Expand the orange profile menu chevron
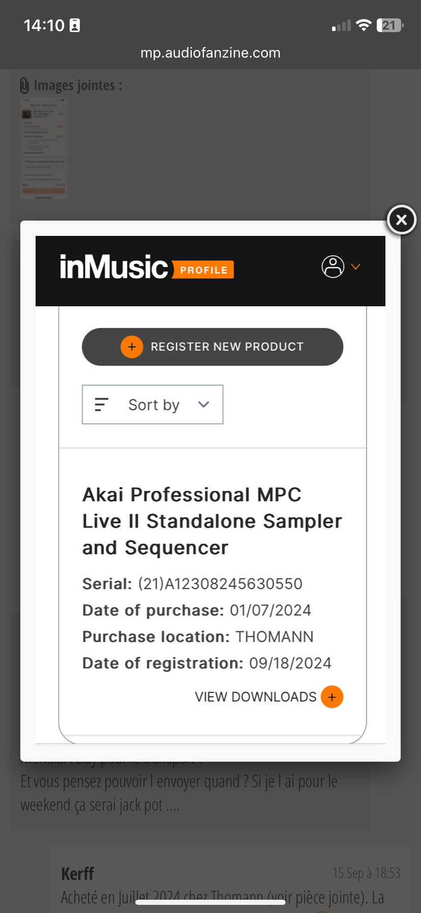The image size is (421, 913). click(x=356, y=266)
